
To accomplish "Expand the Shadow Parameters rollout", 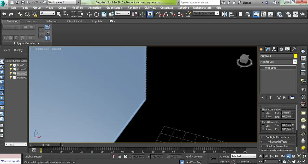I will pos(277,146).
